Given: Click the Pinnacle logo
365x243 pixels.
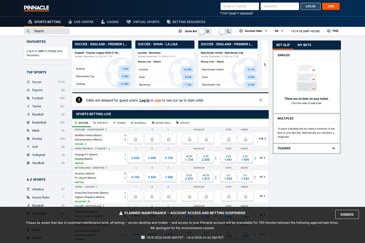Looking at the screenshot, I should [36, 8].
